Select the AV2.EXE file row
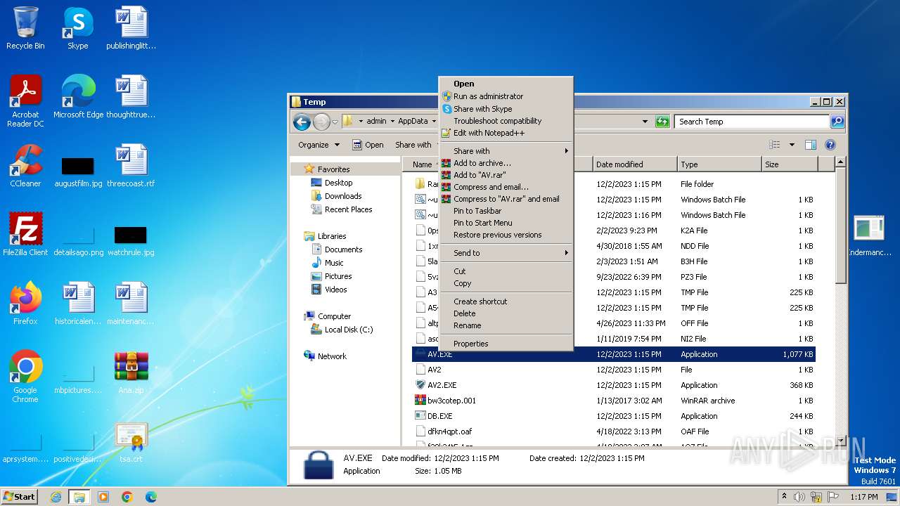 [614, 385]
